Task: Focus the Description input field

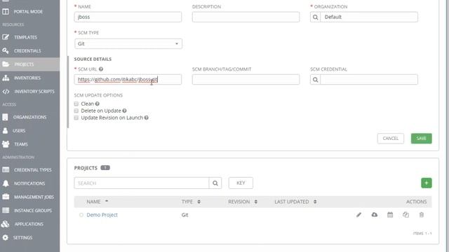Action: (x=246, y=17)
